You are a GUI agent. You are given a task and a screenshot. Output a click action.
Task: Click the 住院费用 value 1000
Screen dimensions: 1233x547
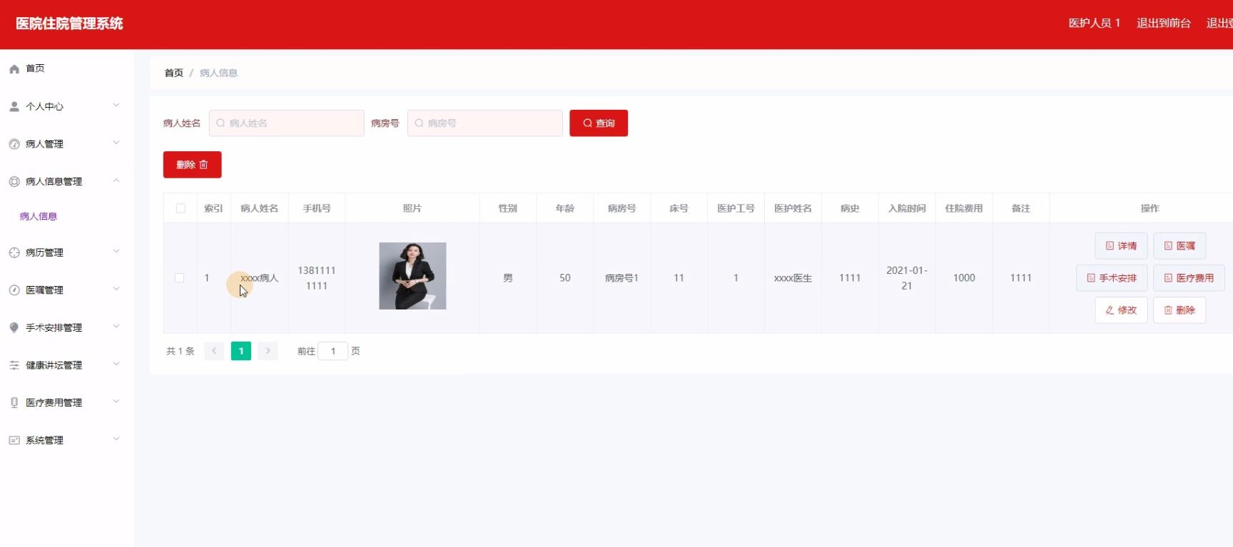[964, 278]
